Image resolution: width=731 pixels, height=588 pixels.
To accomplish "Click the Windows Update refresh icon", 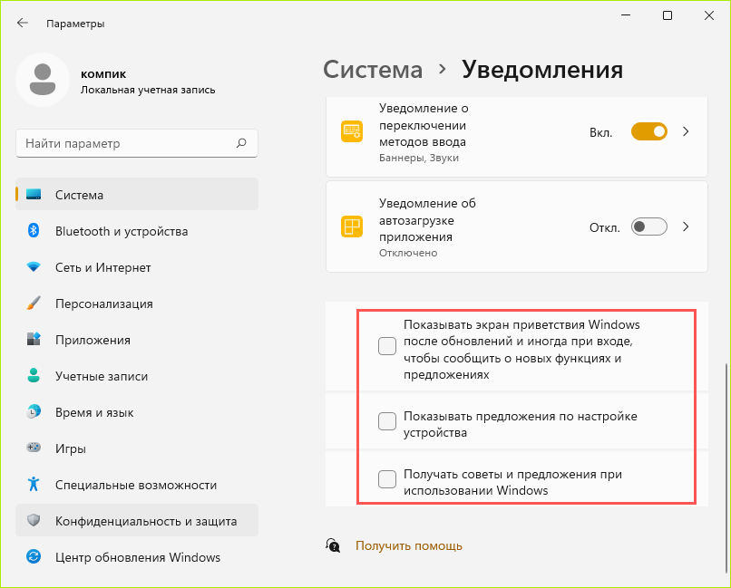I will (34, 556).
